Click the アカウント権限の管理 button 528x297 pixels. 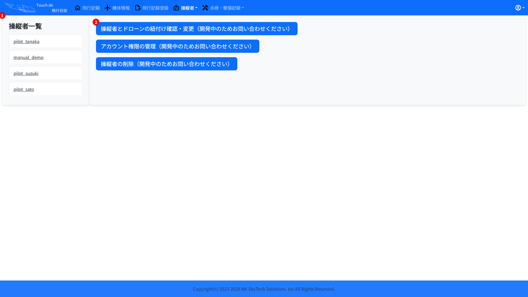pyautogui.click(x=177, y=46)
